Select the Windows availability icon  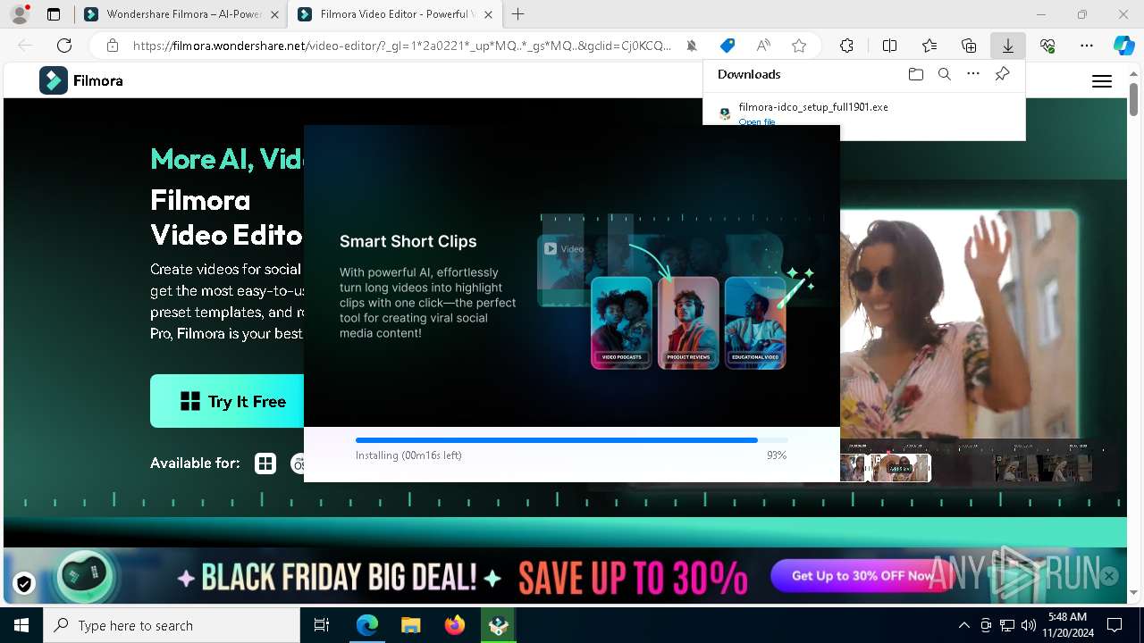(x=265, y=463)
